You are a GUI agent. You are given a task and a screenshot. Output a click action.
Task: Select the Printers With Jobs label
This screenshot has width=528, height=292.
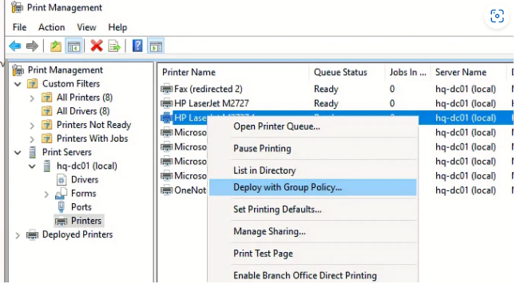[93, 138]
